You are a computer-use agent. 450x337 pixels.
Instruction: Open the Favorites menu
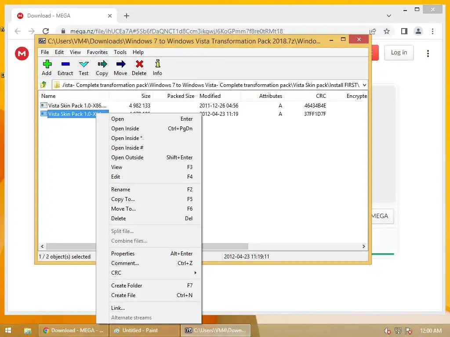pos(97,52)
